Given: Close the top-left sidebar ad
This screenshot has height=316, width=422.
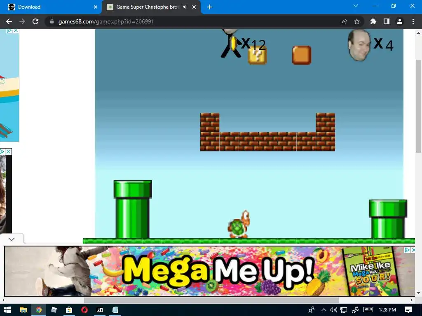Looking at the screenshot, I should click(16, 30).
